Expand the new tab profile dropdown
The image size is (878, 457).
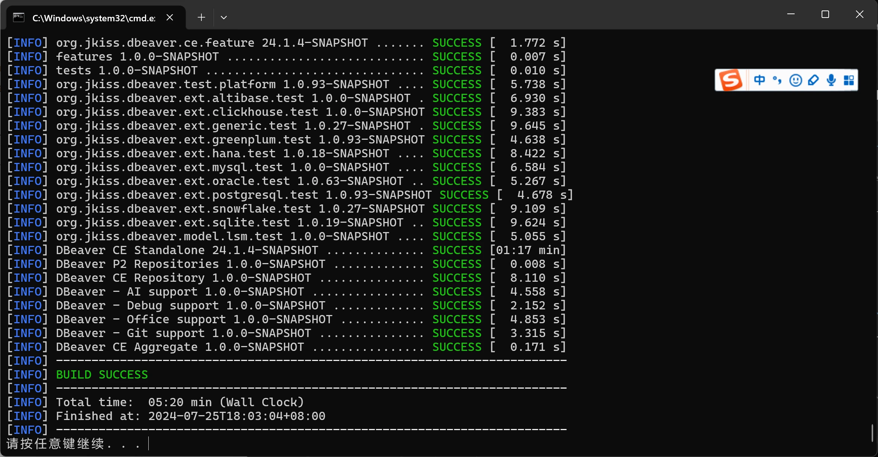224,18
